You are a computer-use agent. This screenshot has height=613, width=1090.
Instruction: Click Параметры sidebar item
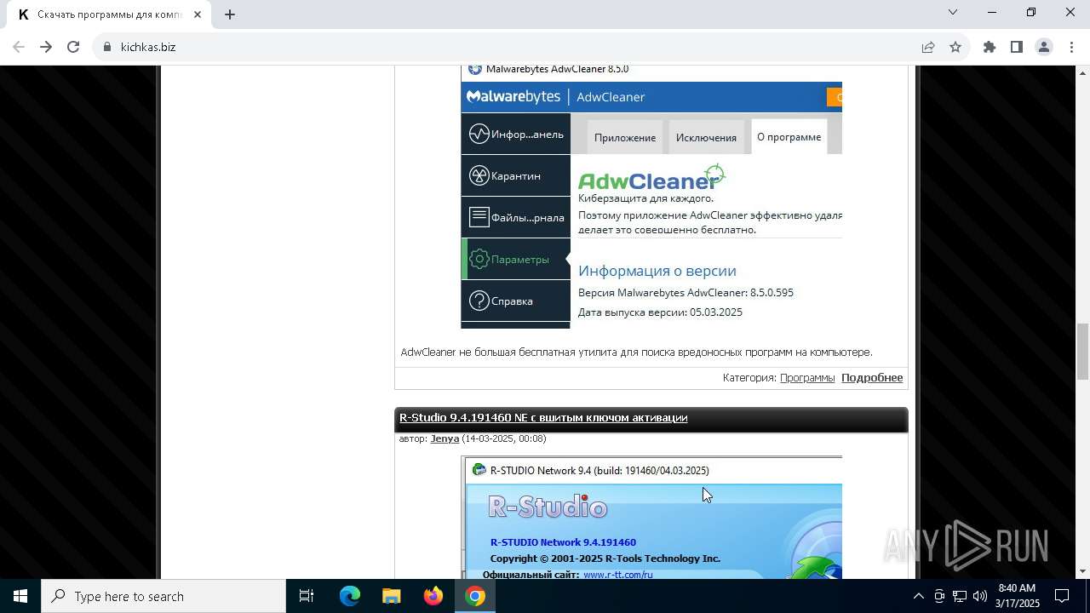click(x=516, y=259)
